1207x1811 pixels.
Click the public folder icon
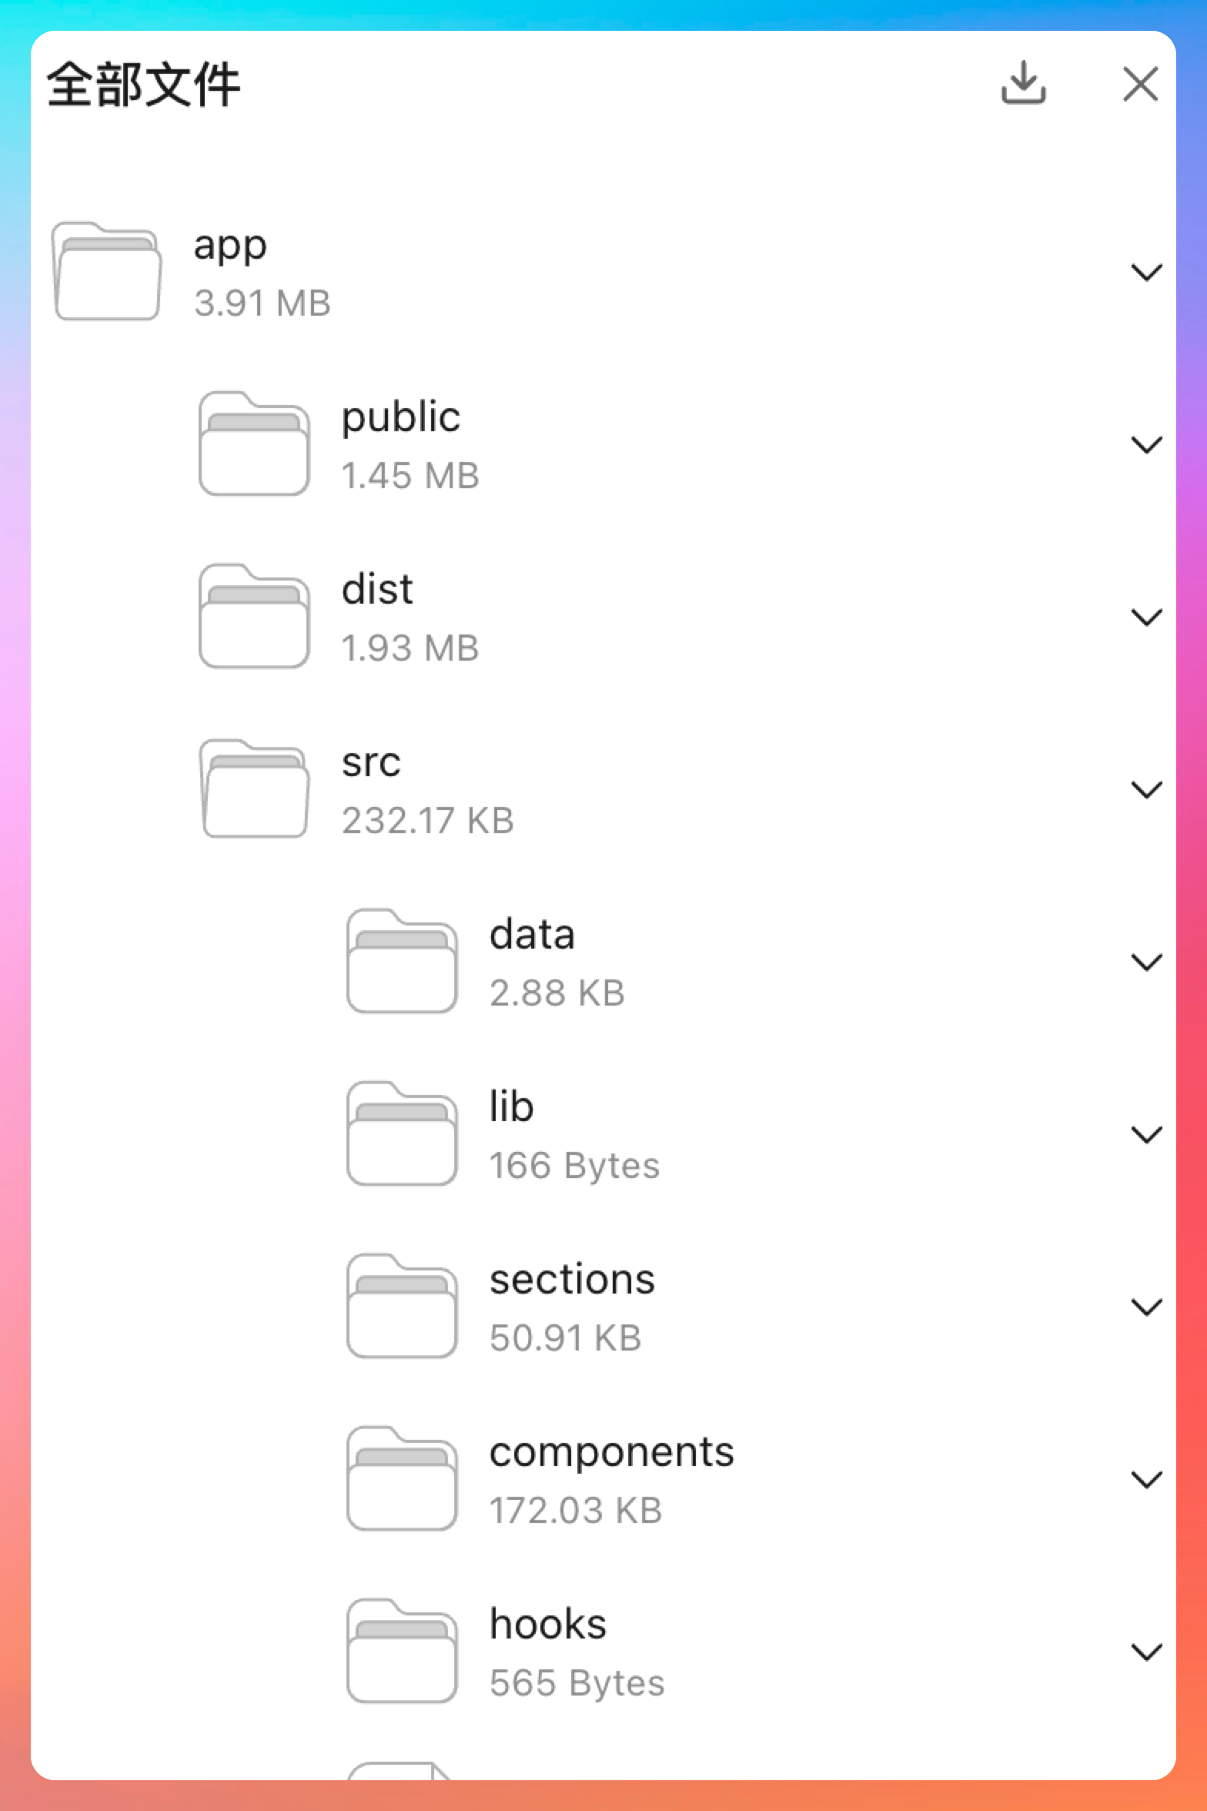click(x=254, y=444)
